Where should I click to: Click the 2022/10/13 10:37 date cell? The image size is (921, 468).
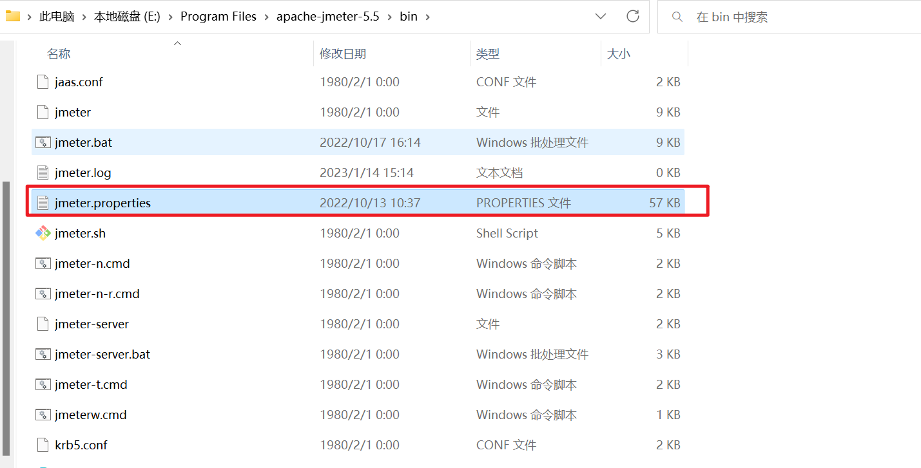pos(370,203)
